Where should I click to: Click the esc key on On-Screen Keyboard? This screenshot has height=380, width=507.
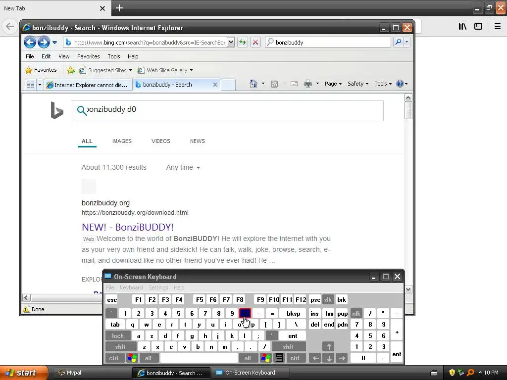(112, 300)
